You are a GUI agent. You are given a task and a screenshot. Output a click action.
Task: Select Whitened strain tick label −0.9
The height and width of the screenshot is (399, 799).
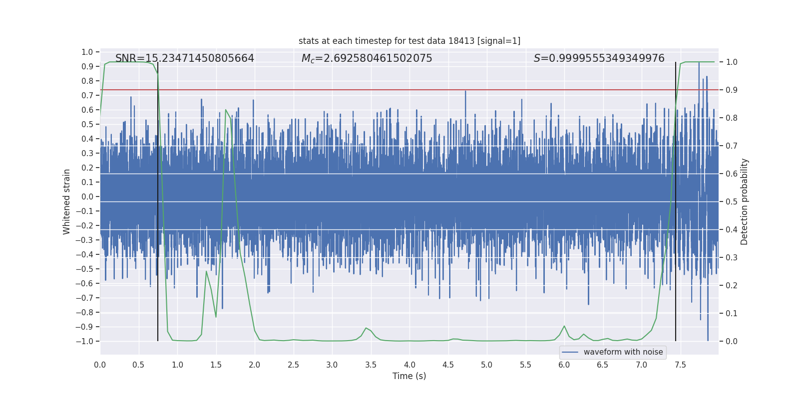(84, 327)
